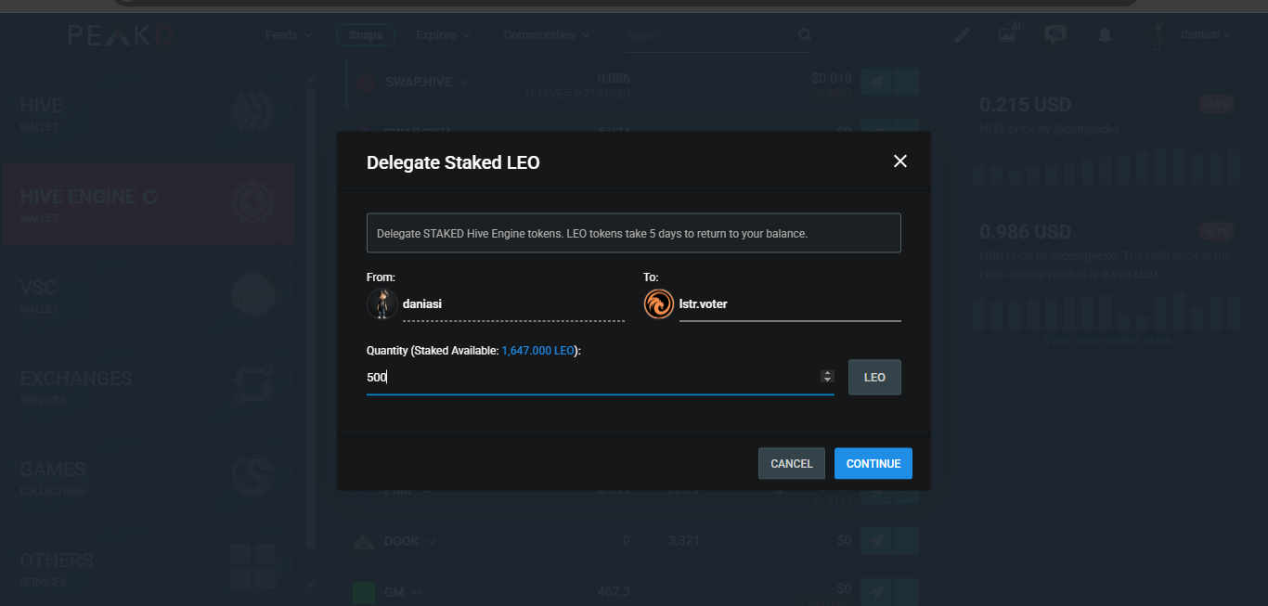Screen dimensions: 1268x606
Task: Select GAMES Collections in sidebar
Action: click(x=149, y=476)
